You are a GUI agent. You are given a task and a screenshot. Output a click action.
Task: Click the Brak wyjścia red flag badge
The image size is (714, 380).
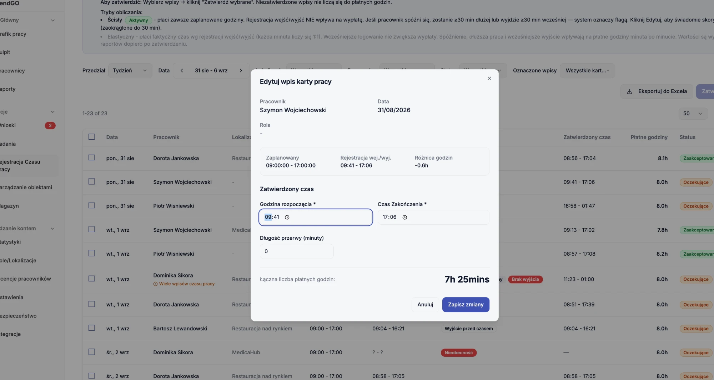525,280
